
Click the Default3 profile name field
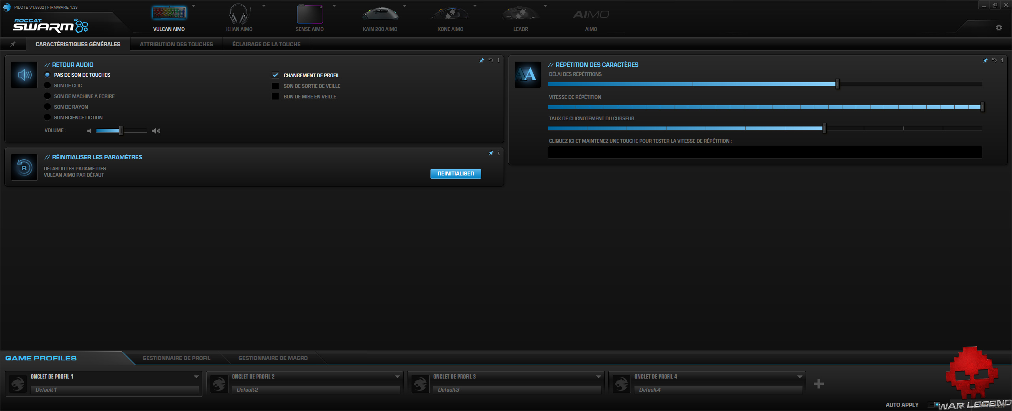click(x=517, y=390)
